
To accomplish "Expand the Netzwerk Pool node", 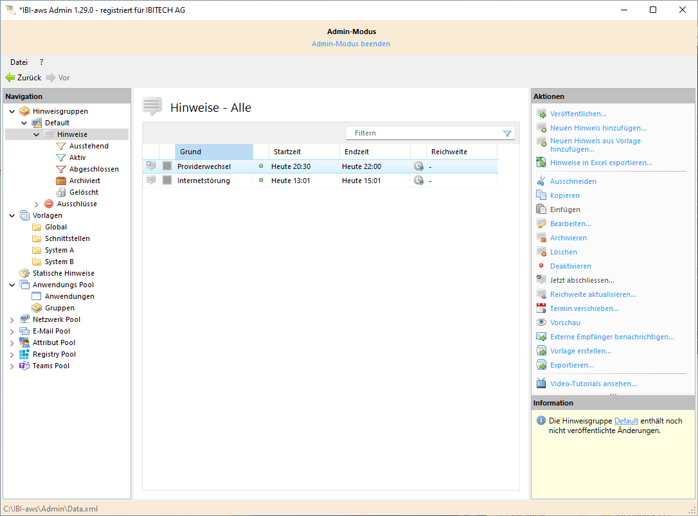I will tap(12, 320).
